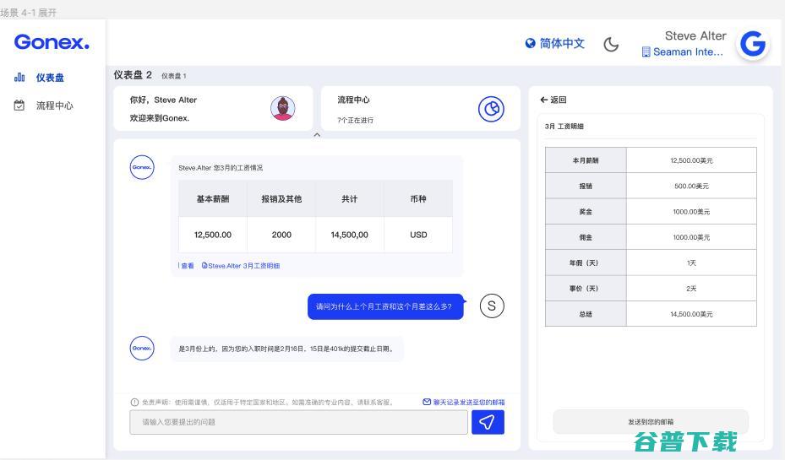Click the 仪表盘 bar chart sidebar icon
Viewport: 785px width, 460px height.
19,77
